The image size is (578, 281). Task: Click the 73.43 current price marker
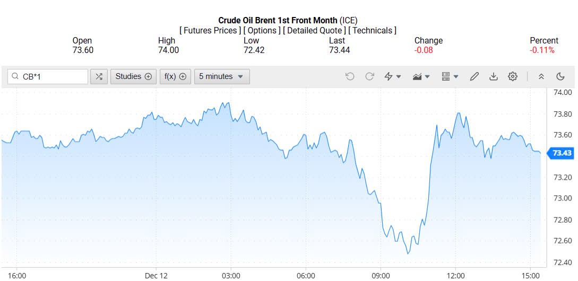tap(562, 153)
